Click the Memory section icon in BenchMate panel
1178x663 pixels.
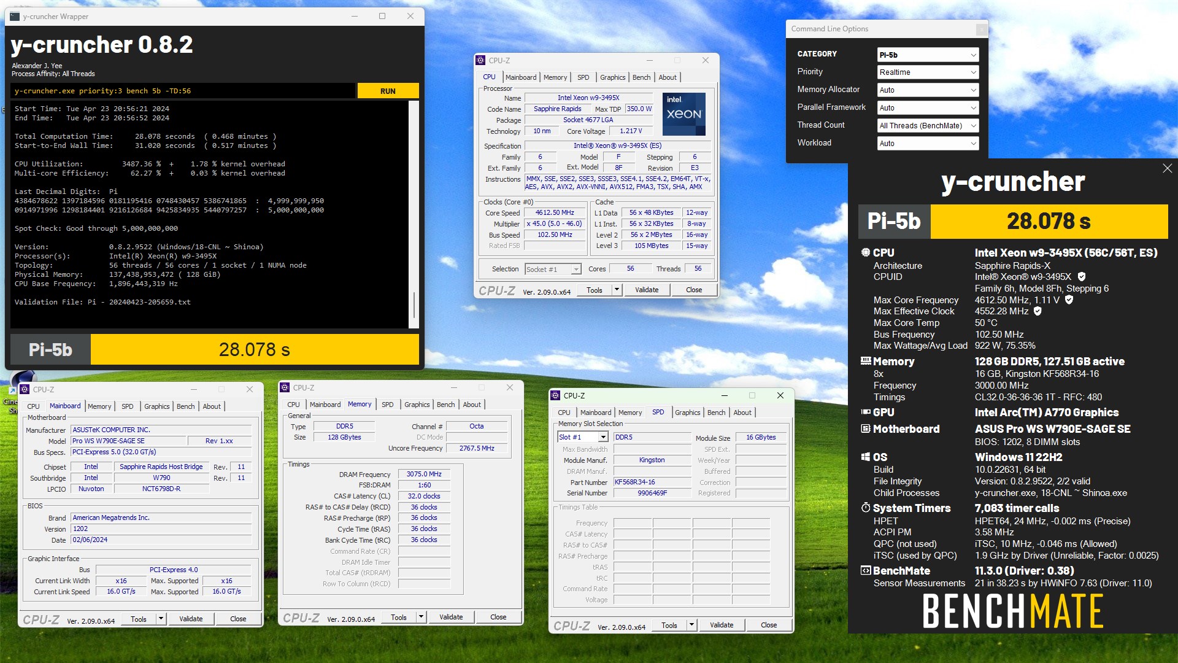click(x=866, y=361)
